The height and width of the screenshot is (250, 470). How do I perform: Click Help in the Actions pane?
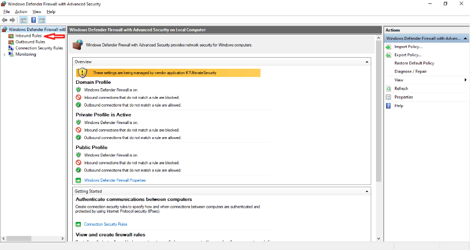(x=399, y=106)
